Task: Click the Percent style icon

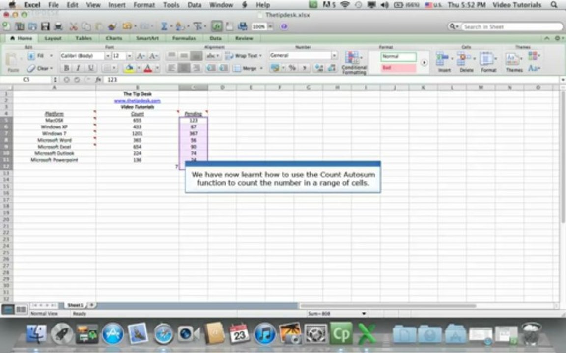Action: 292,68
